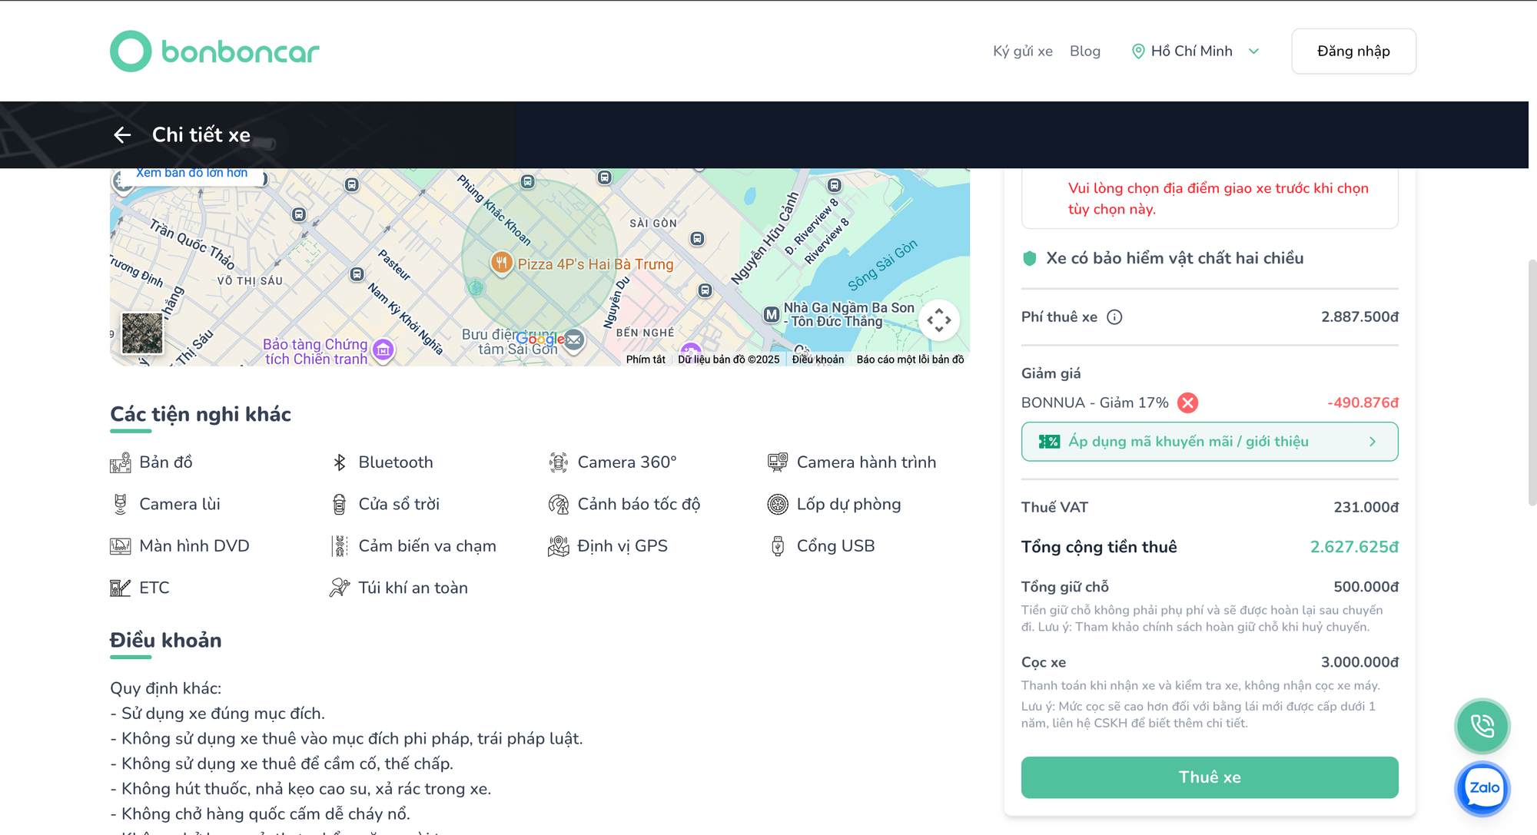Click the bonboncar logo
This screenshot has height=835, width=1537.
(x=214, y=51)
